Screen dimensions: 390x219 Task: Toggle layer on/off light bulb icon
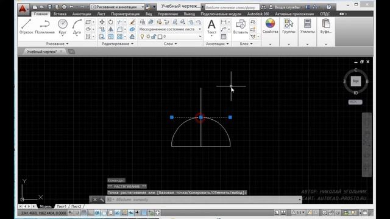pos(142,36)
